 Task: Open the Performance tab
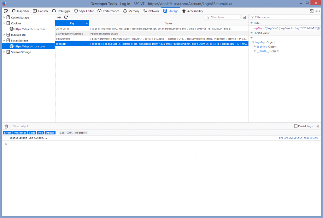pyautogui.click(x=109, y=11)
